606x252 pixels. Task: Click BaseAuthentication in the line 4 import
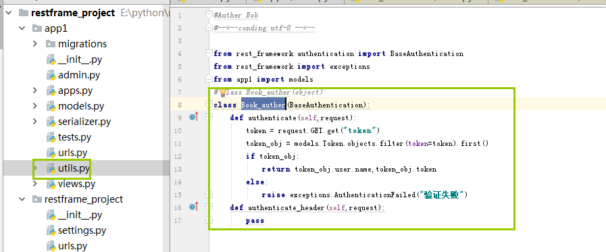point(427,53)
